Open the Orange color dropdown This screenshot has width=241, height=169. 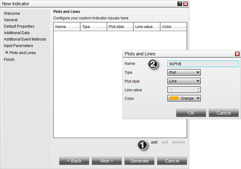click(184, 98)
